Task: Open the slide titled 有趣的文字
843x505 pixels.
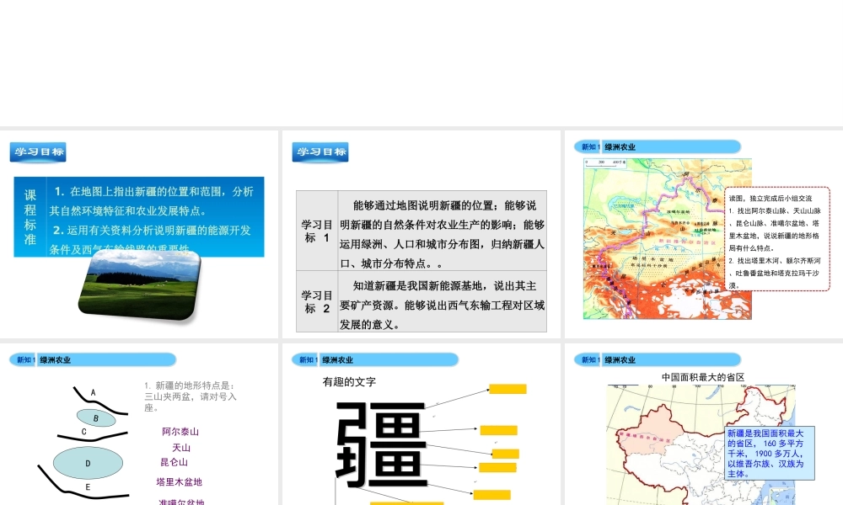Action: (421, 424)
